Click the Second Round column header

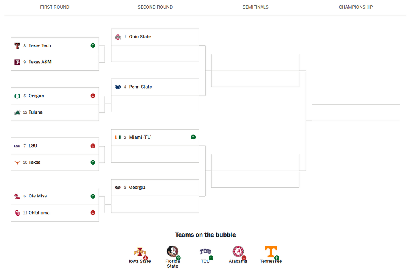click(x=155, y=7)
